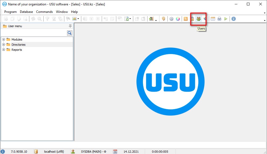Open Users with the people icon

coord(199,19)
